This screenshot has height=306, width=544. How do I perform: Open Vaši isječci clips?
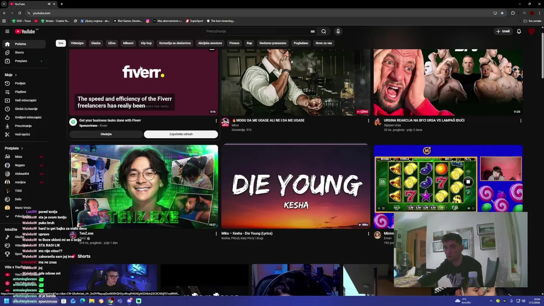(x=24, y=134)
